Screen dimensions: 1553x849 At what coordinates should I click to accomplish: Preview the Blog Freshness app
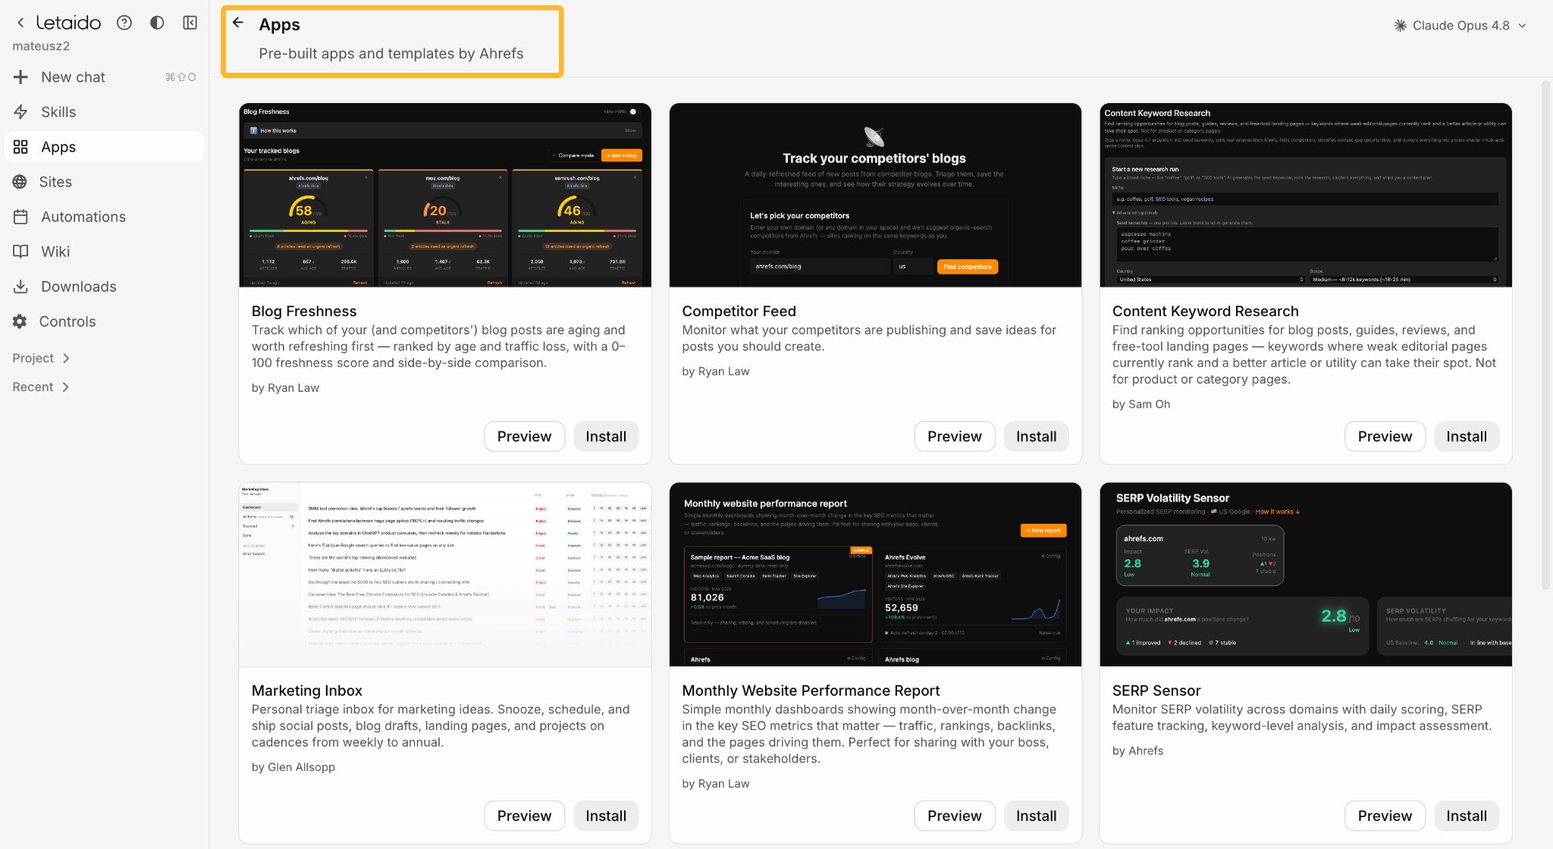pos(524,437)
